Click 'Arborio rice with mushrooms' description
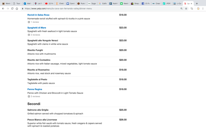Screen dimensions: 206x128 (42, 54)
